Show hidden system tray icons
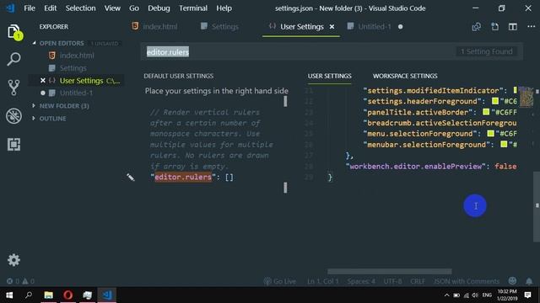Image resolution: width=540 pixels, height=303 pixels. point(446,295)
